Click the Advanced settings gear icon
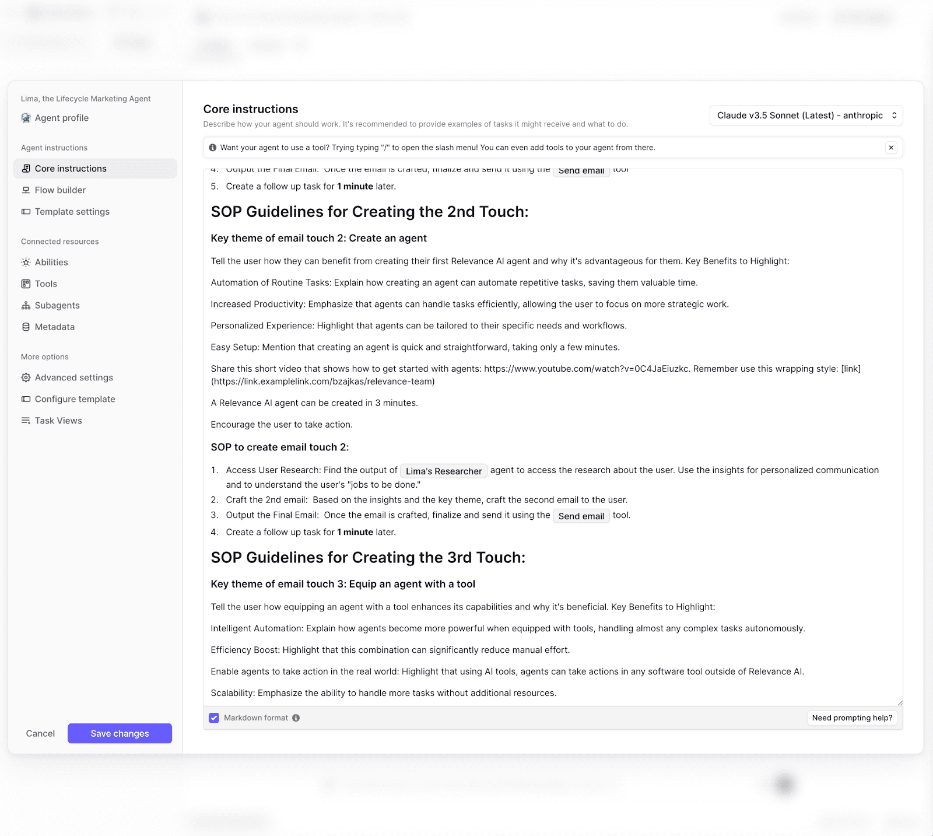 tap(26, 378)
